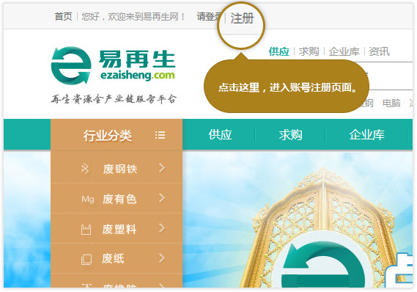The height and width of the screenshot is (292, 417).
Task: Select the 企业库 search tab
Action: (x=344, y=51)
